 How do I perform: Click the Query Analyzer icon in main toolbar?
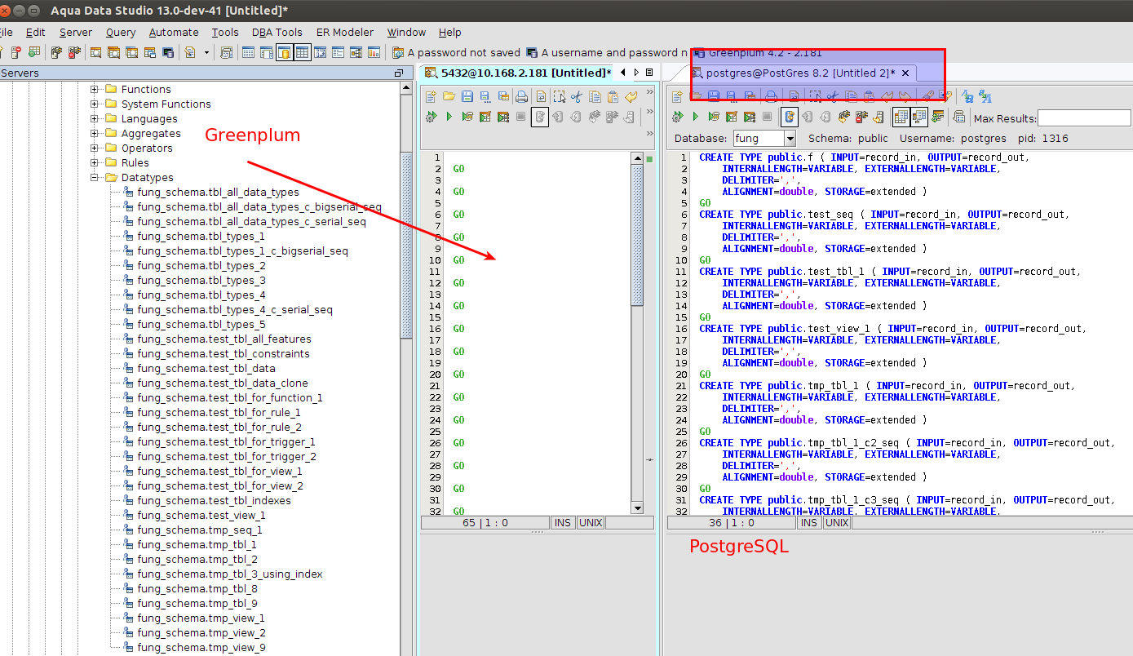pyautogui.click(x=95, y=53)
